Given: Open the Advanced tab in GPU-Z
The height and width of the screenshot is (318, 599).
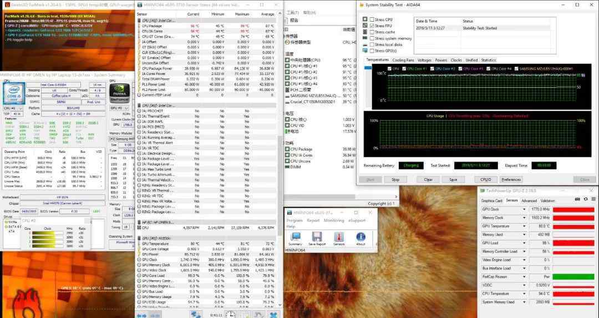Looking at the screenshot, I should [x=529, y=201].
